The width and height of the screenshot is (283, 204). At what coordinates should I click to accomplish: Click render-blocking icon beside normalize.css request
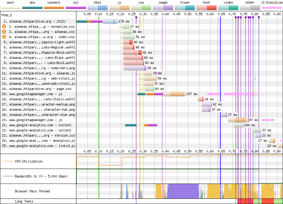[x=4, y=27]
